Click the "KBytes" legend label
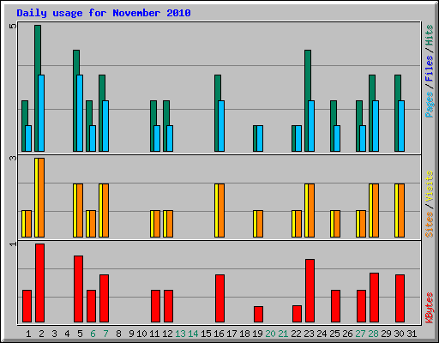 tap(430, 308)
